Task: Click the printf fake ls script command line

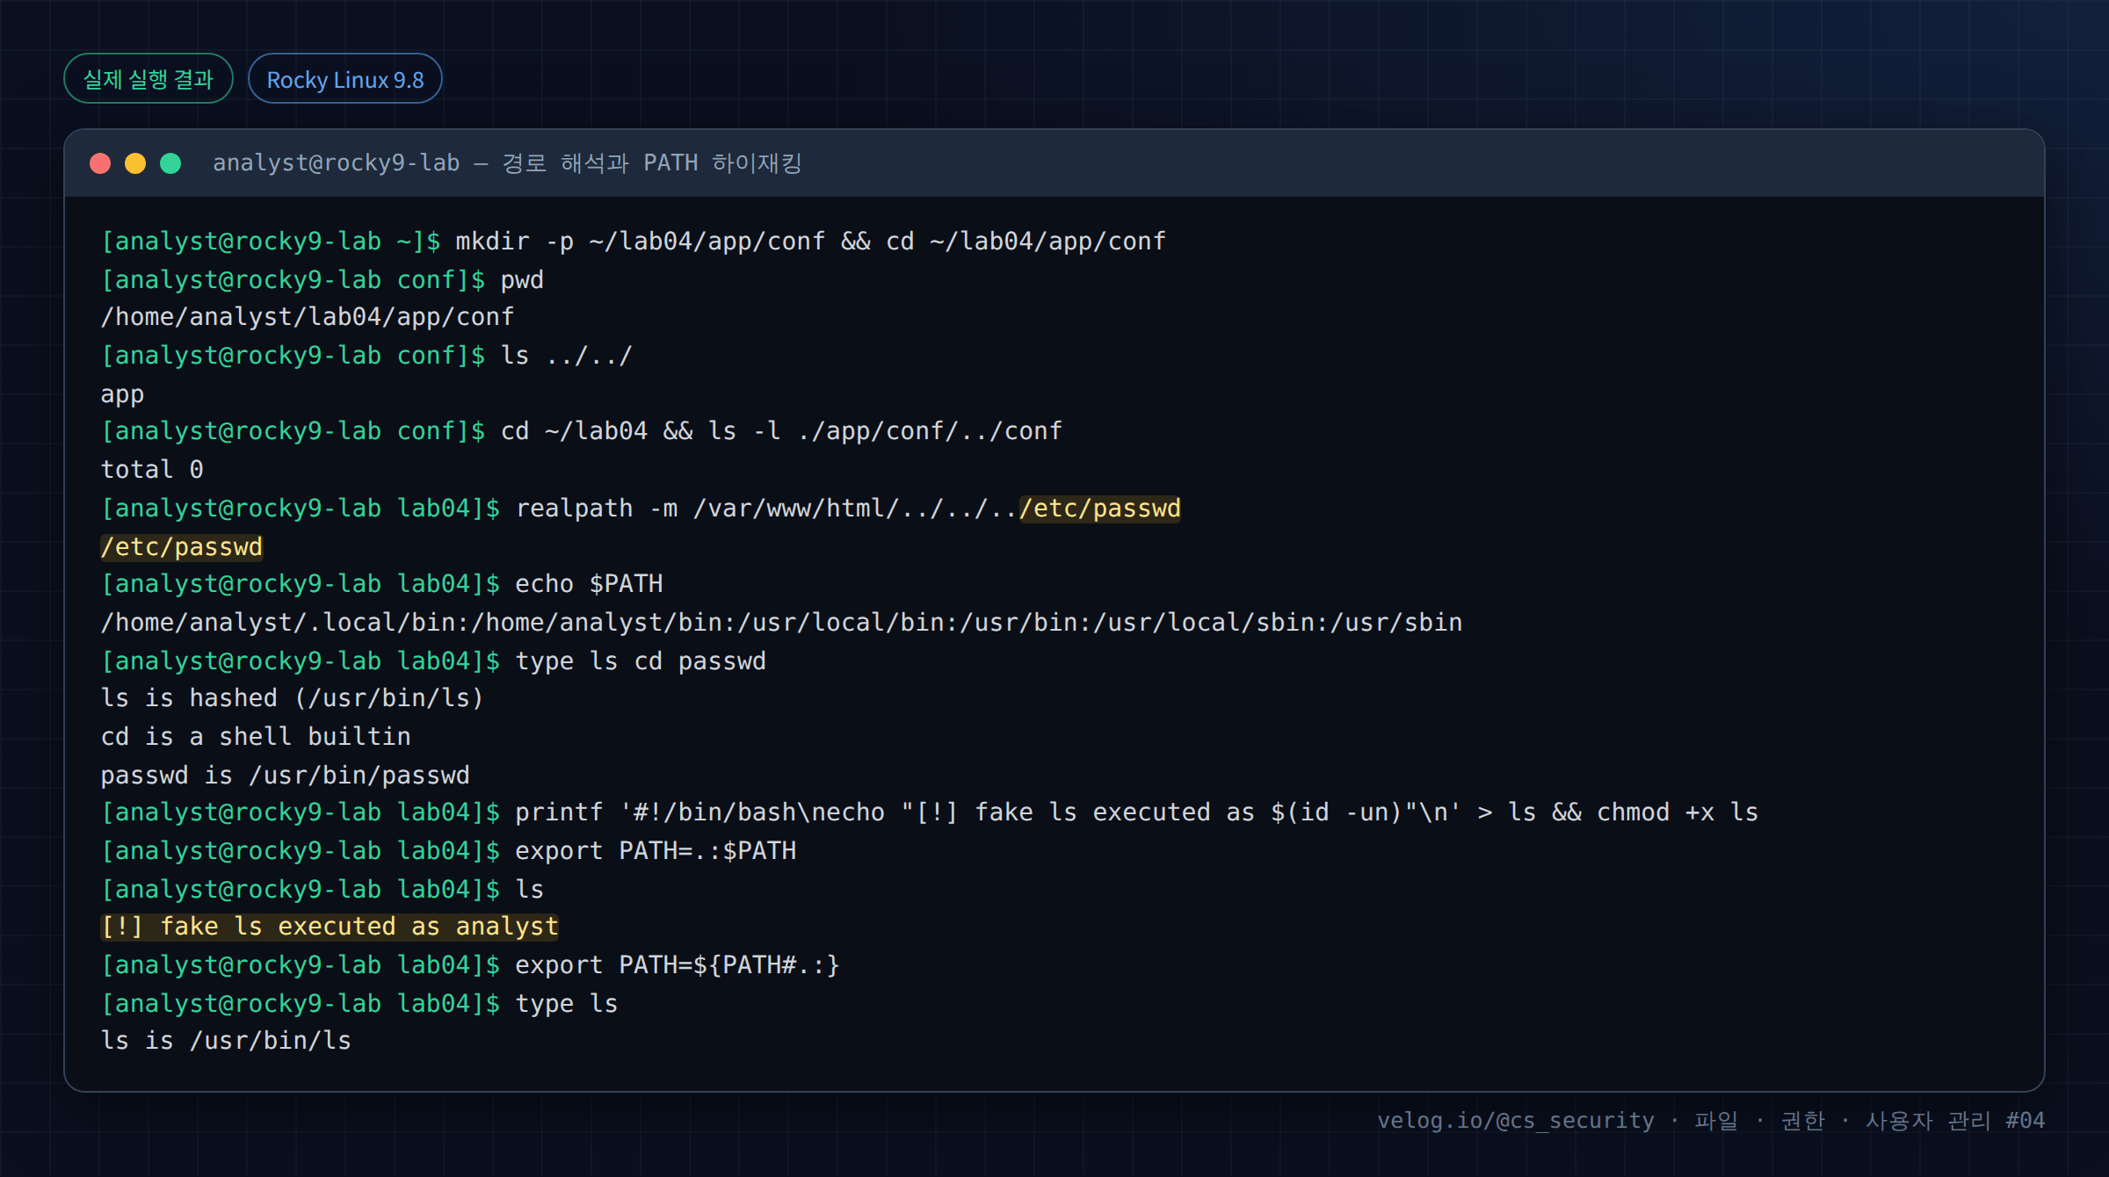Action: coord(930,812)
